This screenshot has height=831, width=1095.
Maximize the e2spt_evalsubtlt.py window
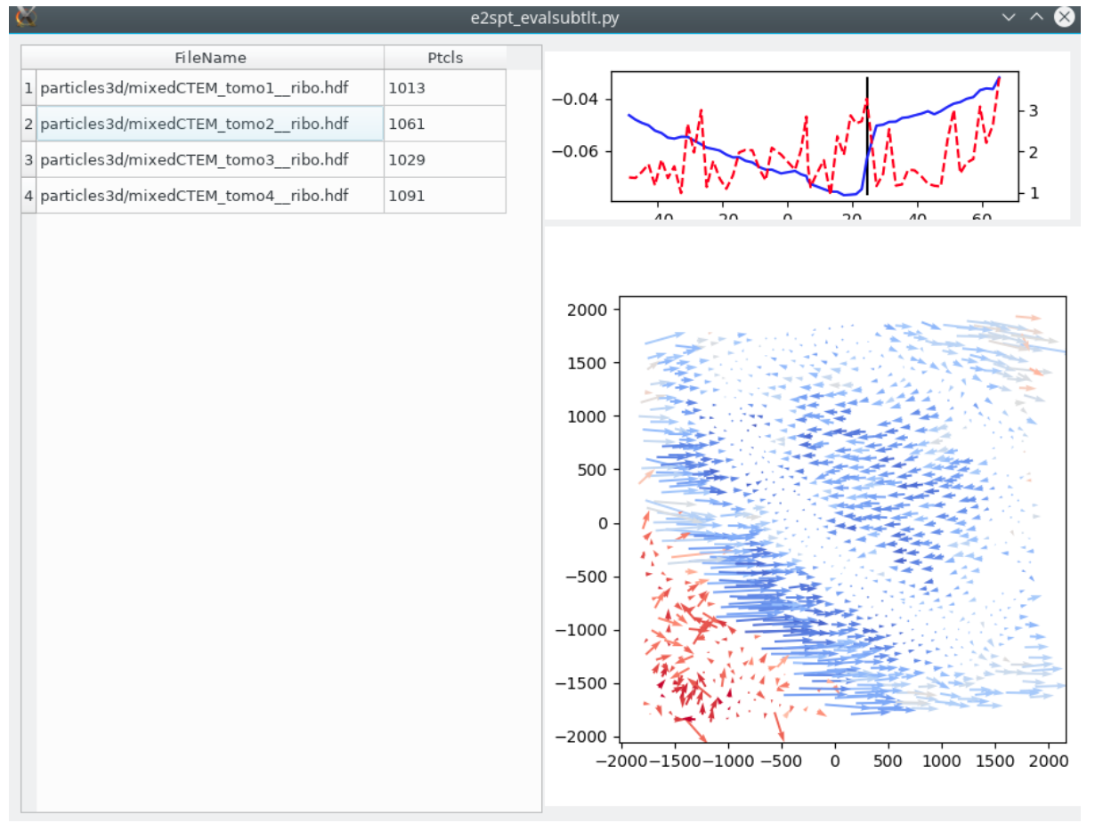[x=1035, y=17]
